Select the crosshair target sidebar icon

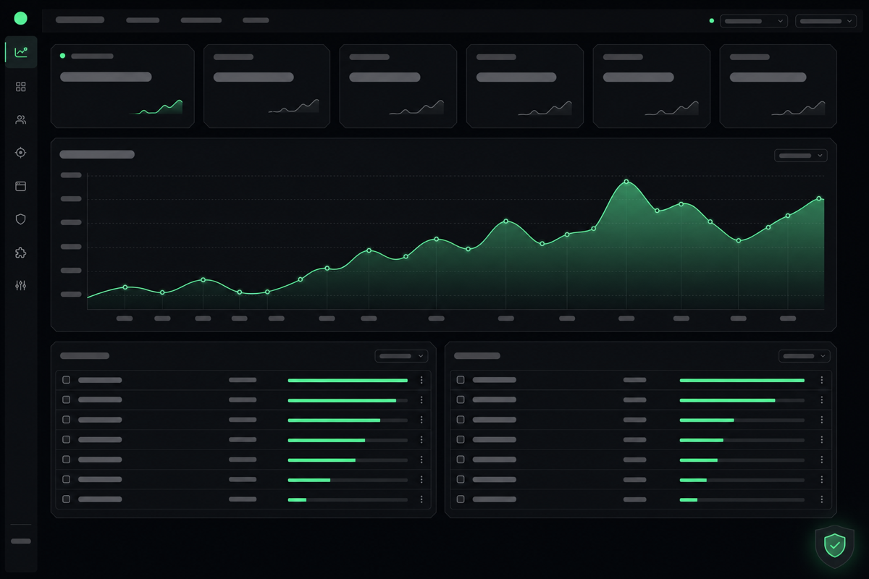pos(21,153)
